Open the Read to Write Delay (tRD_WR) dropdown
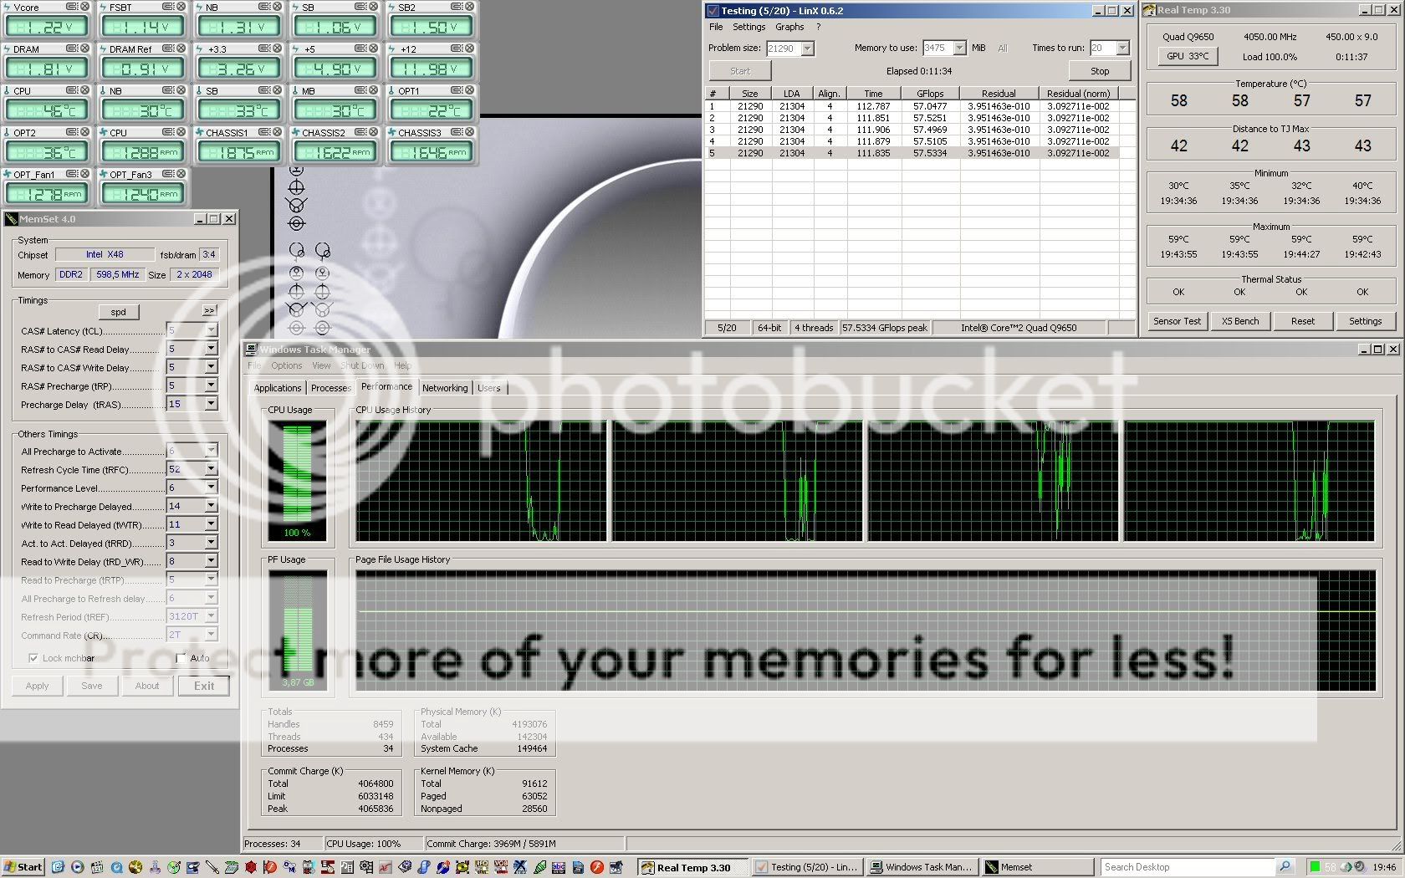Screen dimensions: 1405x878 point(211,561)
